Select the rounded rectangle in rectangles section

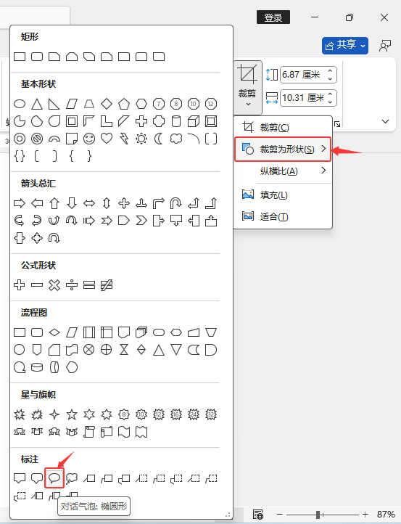[37, 57]
